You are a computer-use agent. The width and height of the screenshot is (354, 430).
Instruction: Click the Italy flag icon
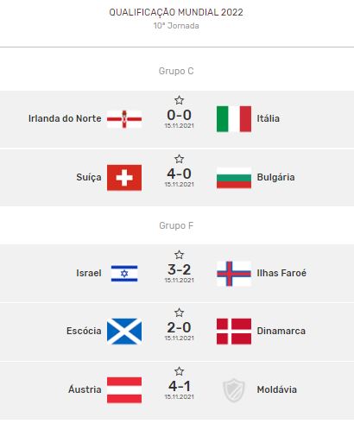pos(234,119)
